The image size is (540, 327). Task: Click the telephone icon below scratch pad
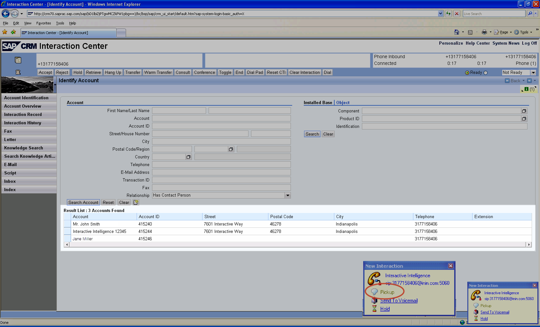click(x=18, y=72)
